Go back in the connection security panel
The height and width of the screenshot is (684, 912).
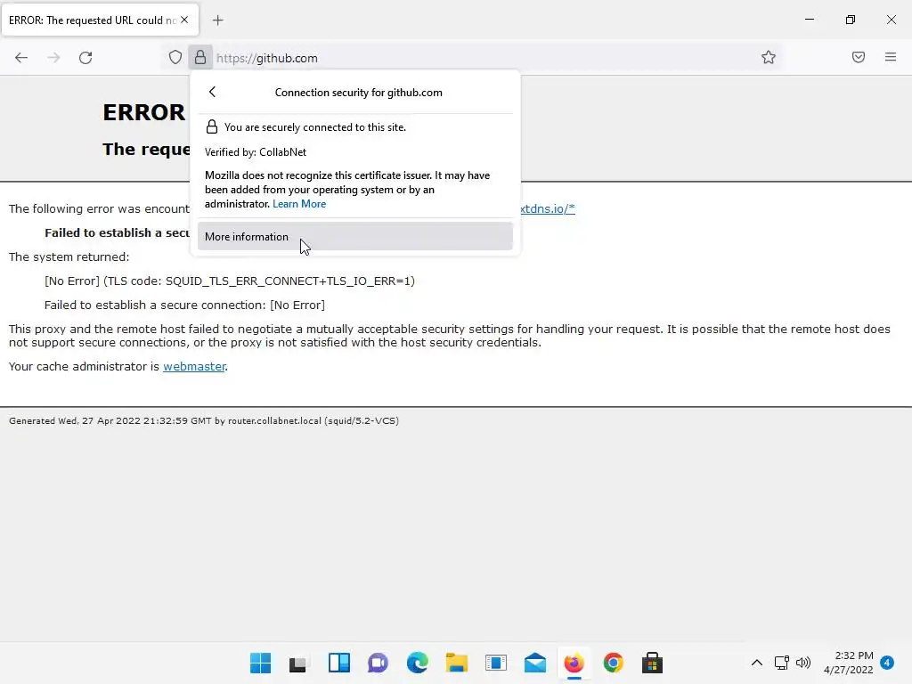pos(212,92)
